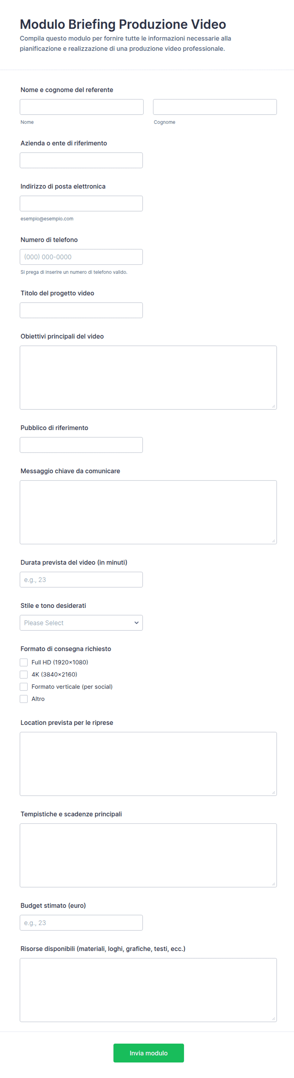Submit with the Invia modulo button

149,1053
